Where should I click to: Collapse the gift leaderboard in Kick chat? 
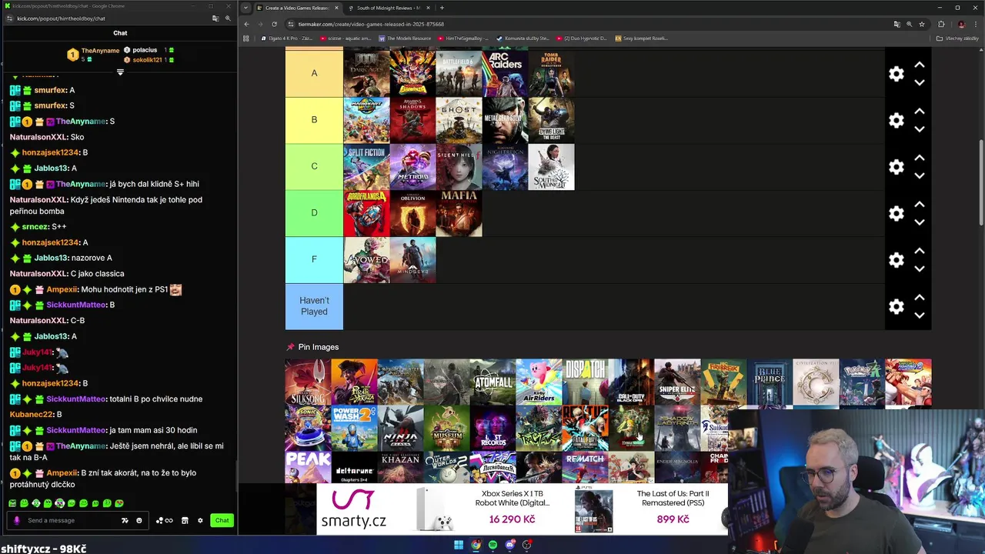pyautogui.click(x=120, y=72)
